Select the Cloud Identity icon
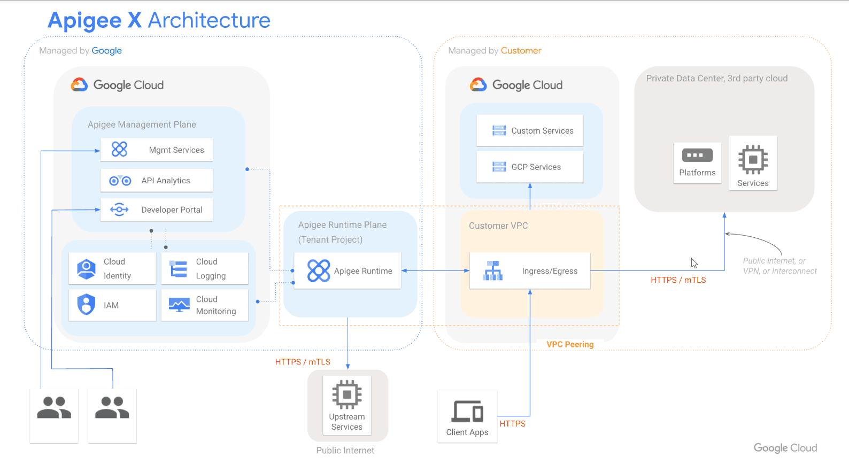Viewport: 849px width, 465px height. [x=86, y=268]
